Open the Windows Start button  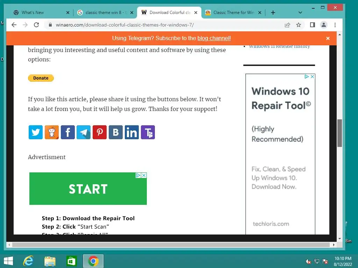coord(8,261)
